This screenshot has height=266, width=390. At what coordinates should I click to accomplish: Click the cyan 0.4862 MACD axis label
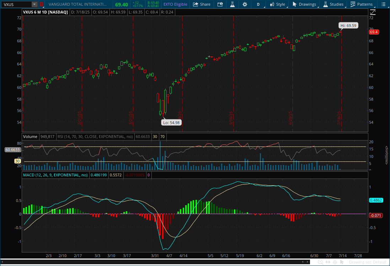pos(376,200)
